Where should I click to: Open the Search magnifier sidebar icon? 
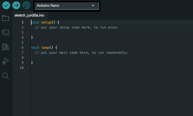pyautogui.click(x=6, y=76)
